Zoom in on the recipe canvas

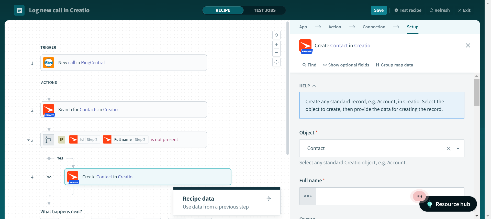(x=276, y=45)
